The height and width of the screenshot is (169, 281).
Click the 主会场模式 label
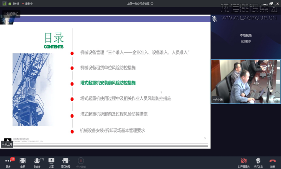click(x=10, y=14)
